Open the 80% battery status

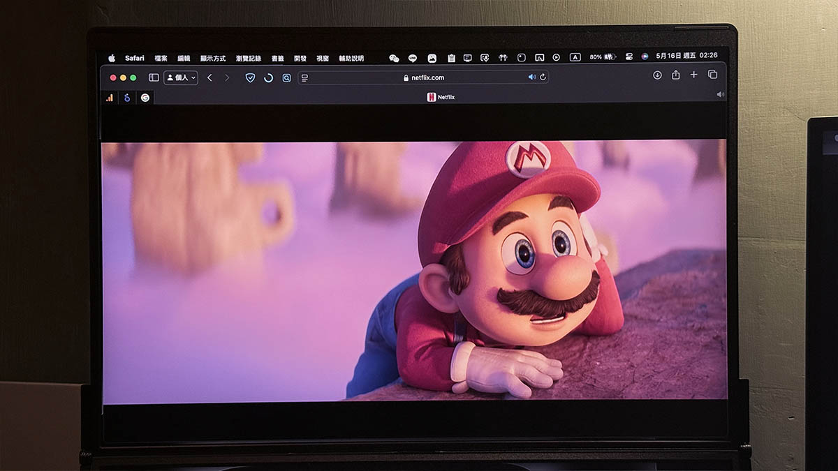[603, 57]
